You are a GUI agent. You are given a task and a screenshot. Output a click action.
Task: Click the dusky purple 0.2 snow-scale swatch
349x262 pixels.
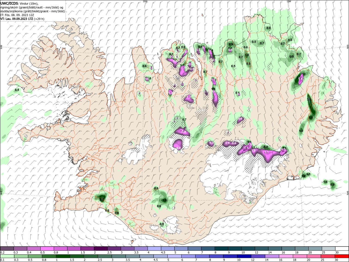[x=7, y=249]
